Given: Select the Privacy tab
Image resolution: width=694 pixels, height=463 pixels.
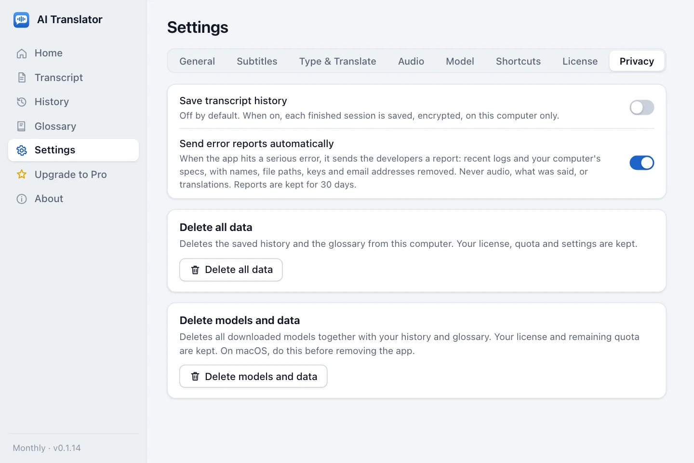Looking at the screenshot, I should (637, 61).
